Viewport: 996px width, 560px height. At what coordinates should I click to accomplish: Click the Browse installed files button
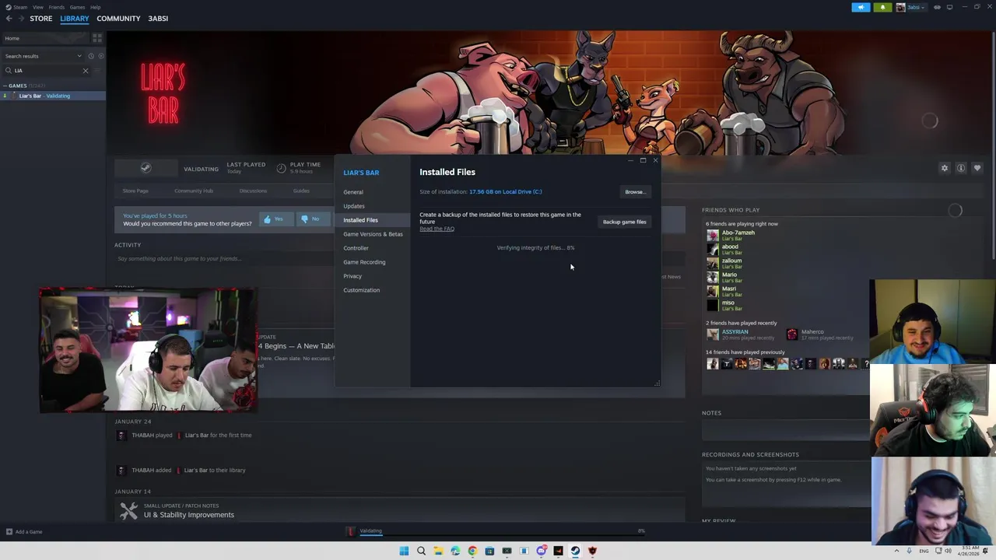tap(635, 192)
